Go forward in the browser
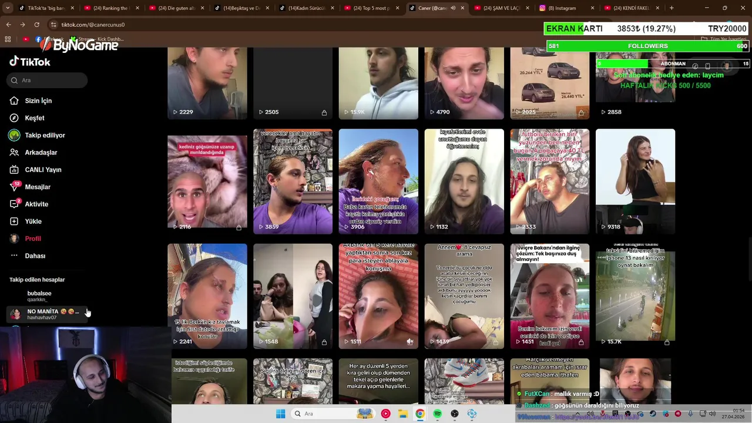The height and width of the screenshot is (423, 752). coord(22,25)
